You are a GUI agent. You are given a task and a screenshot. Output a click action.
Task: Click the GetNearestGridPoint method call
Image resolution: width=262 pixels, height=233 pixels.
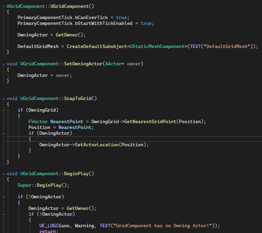point(150,121)
